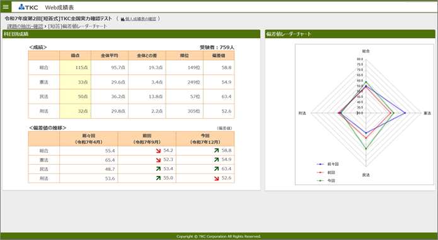Click the green up arrow beside 53.4
438x240 pixels.
click(x=158, y=169)
